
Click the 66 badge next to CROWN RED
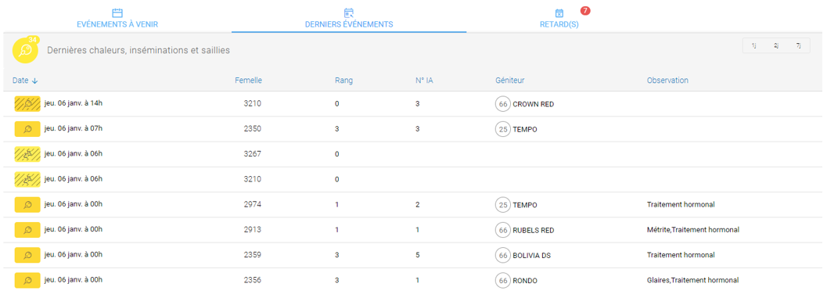pos(502,105)
